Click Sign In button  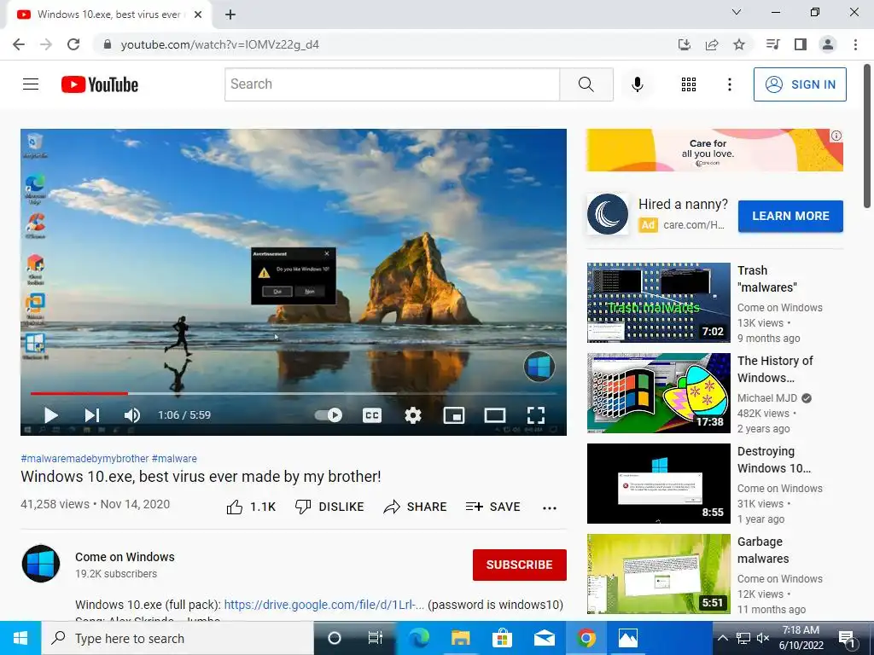[800, 84]
